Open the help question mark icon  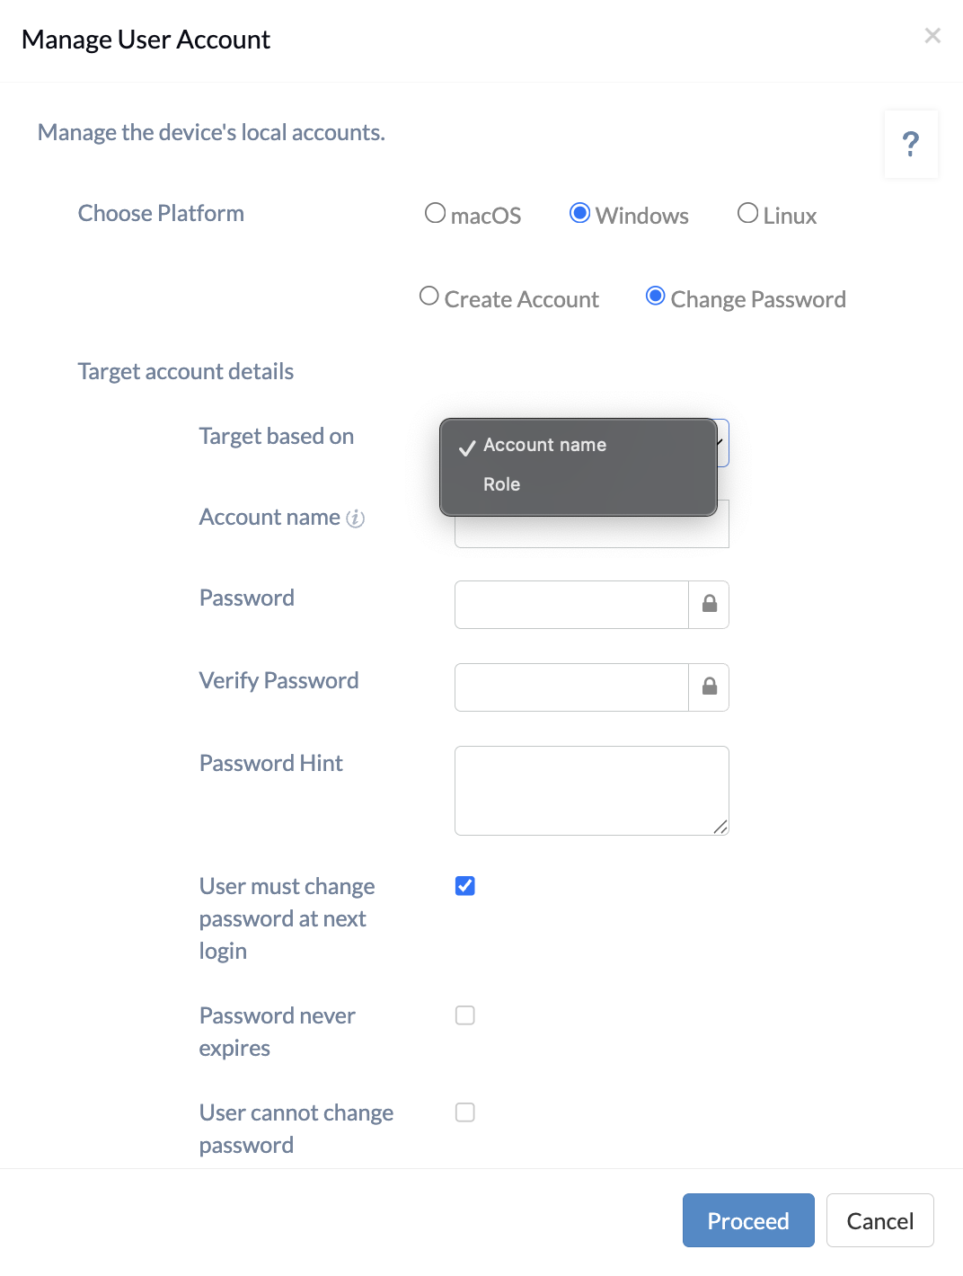coord(911,144)
